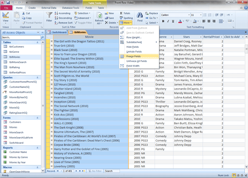Open tblCustomers table in navigation pane
Screen dimensions: 248x178
(x=17, y=47)
